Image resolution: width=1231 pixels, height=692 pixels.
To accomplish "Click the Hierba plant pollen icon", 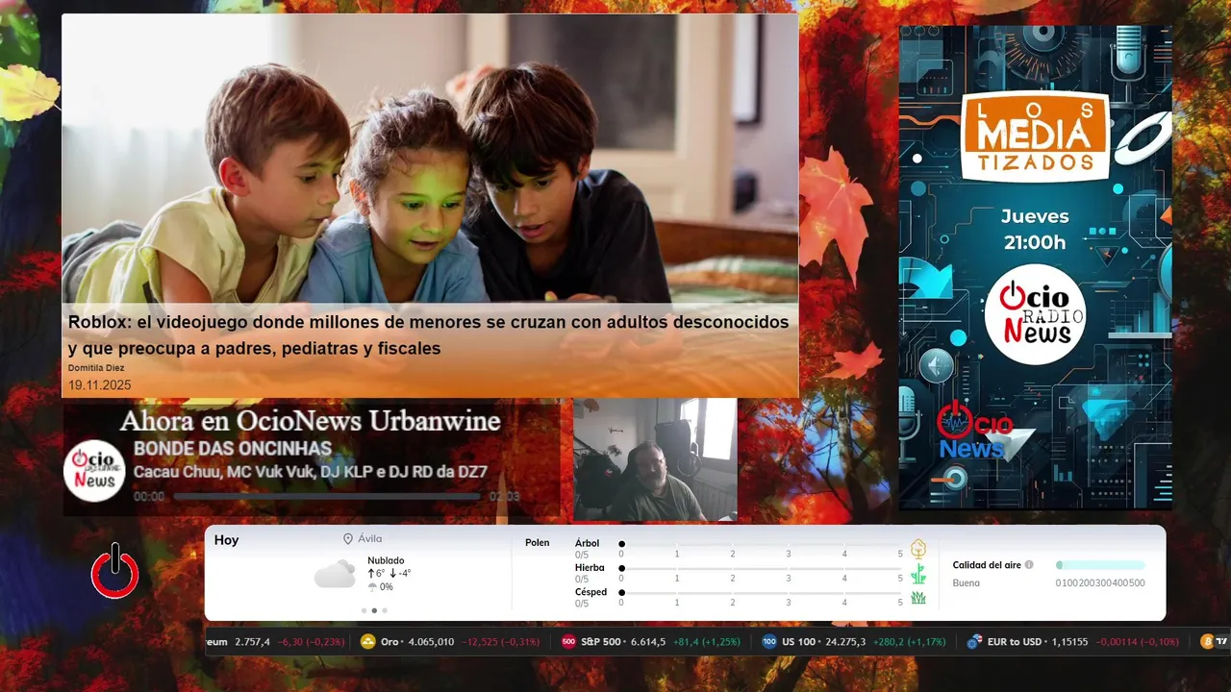I will 918,574.
